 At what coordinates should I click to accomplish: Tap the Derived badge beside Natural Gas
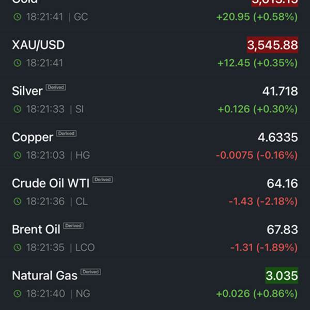91,272
